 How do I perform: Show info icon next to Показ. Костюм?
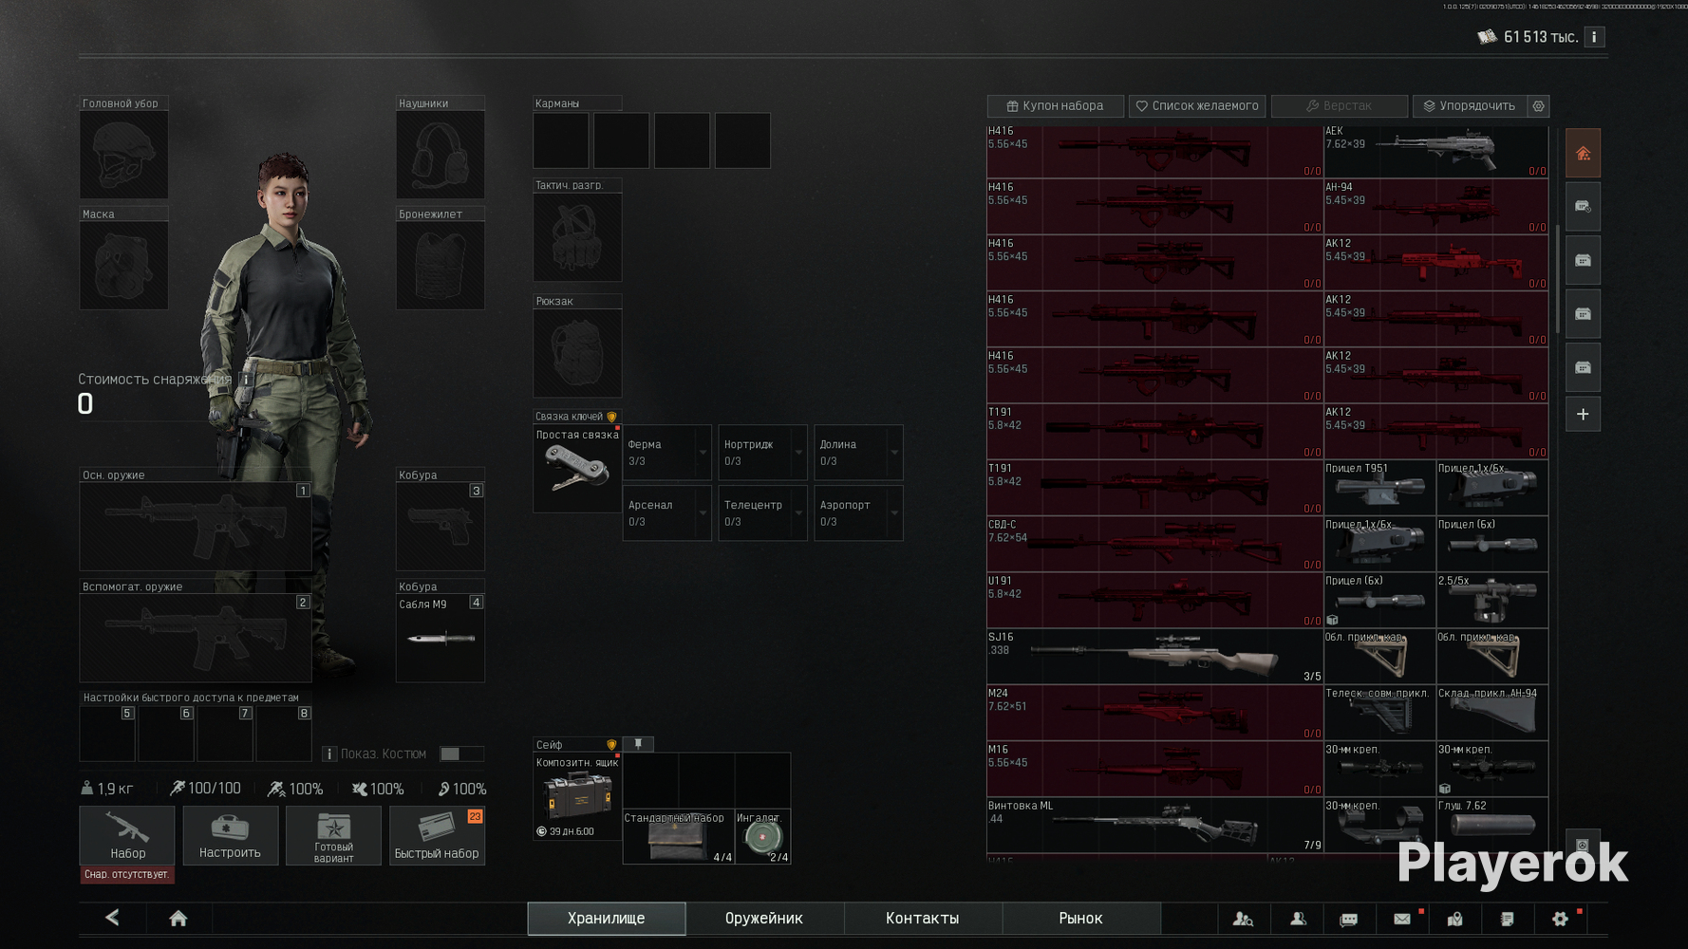[329, 754]
